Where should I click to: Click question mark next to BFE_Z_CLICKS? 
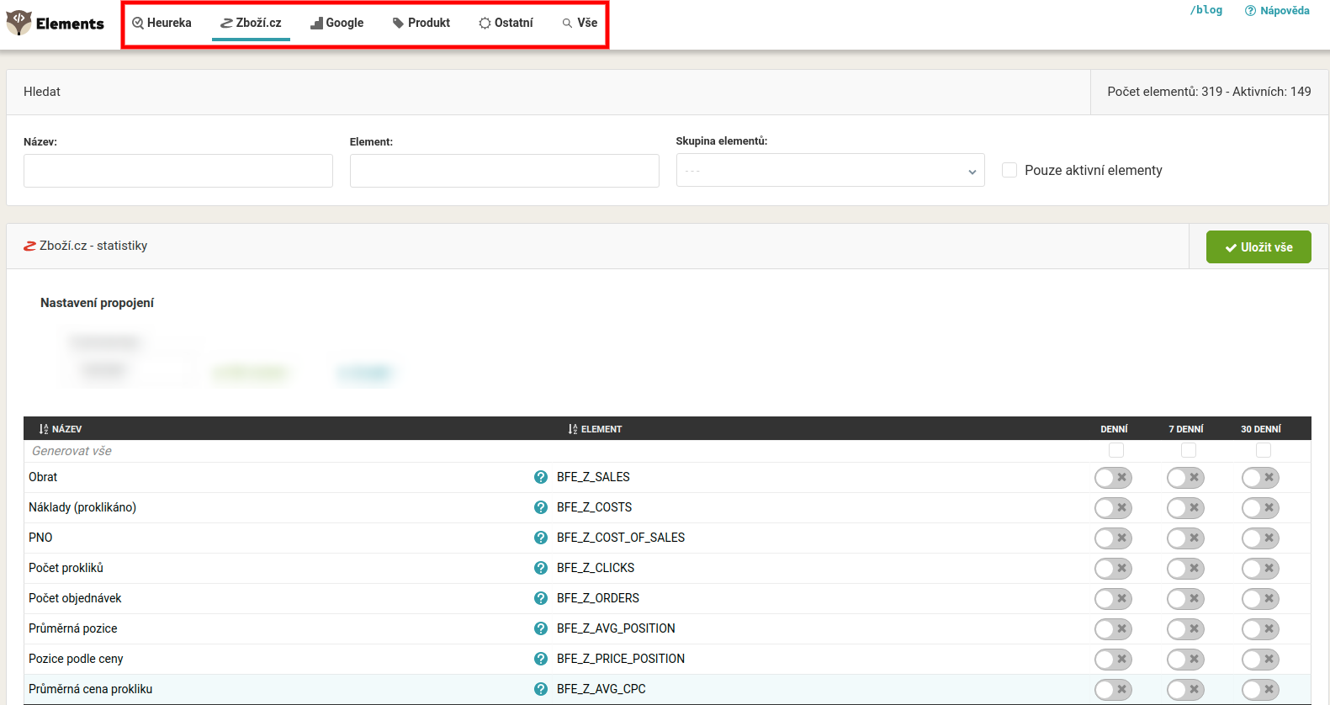541,568
